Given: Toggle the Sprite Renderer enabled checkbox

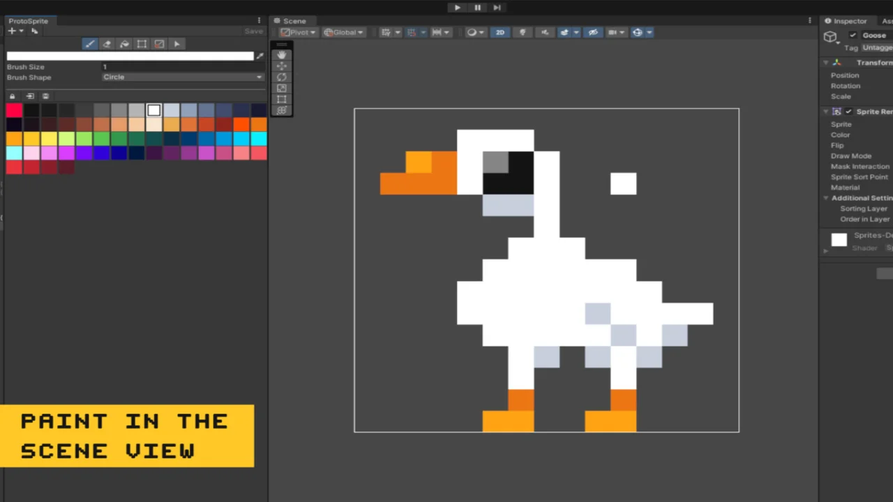Looking at the screenshot, I should [x=848, y=112].
